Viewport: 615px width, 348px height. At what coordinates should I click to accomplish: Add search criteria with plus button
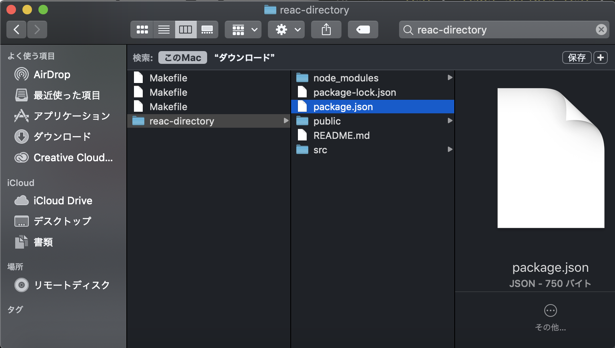(600, 58)
